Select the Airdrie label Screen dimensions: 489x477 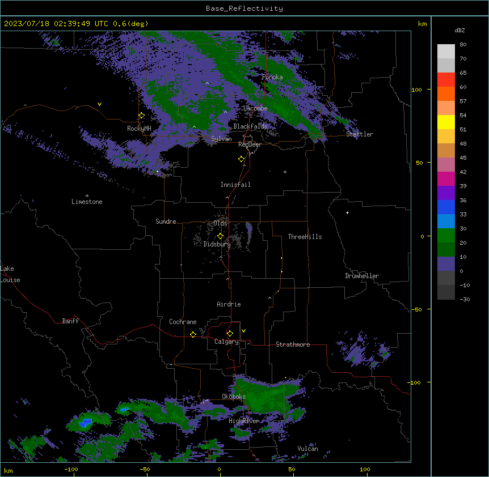point(229,304)
